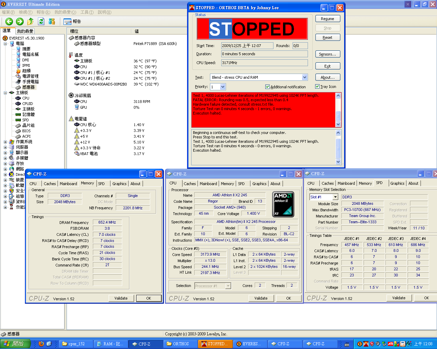Viewport: 437px width, 349px height.
Task: Select the overclock (超頻) flame item in tree
Action: tap(26, 71)
